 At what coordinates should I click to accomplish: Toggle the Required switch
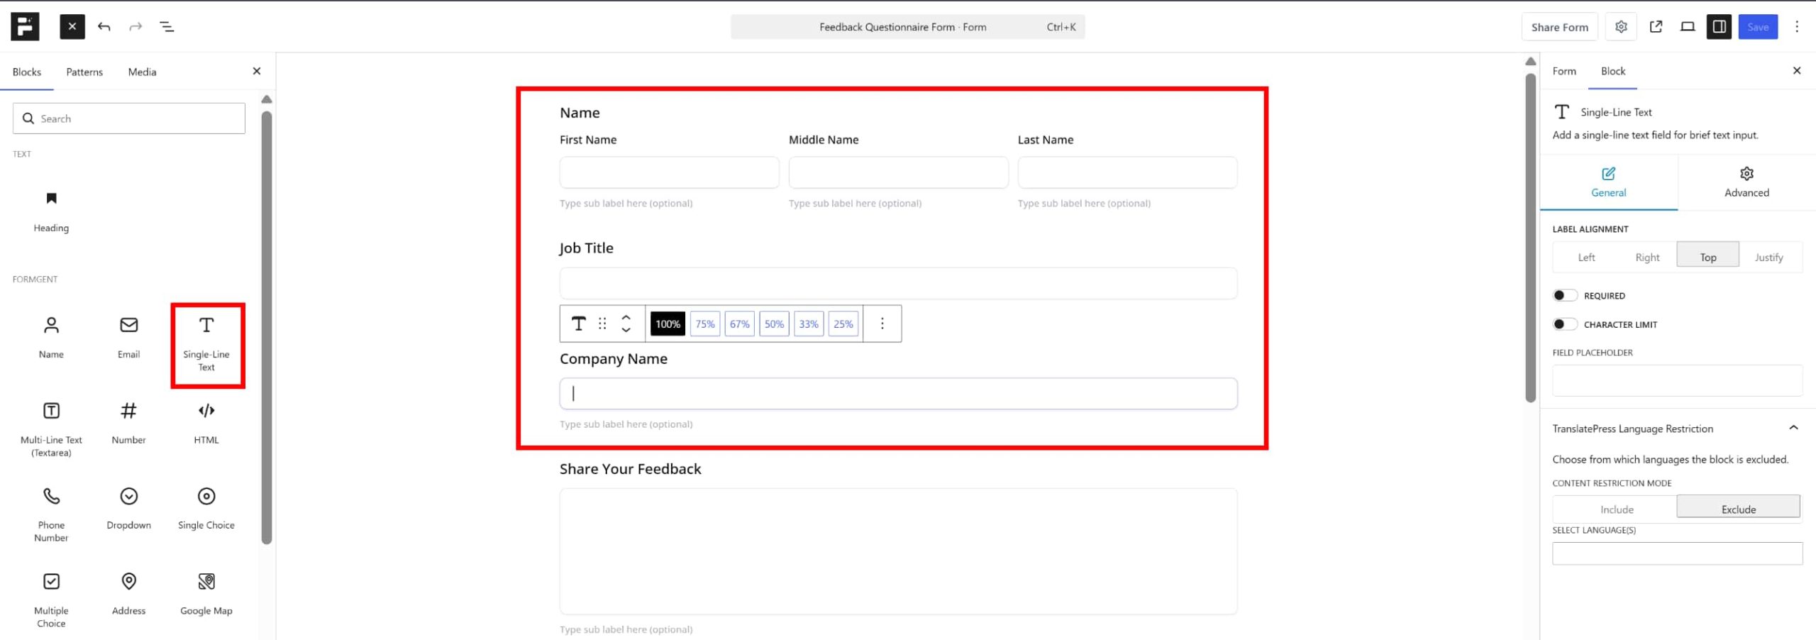click(x=1564, y=295)
